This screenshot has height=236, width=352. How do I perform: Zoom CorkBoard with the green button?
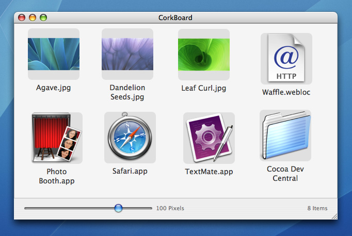pyautogui.click(x=43, y=18)
